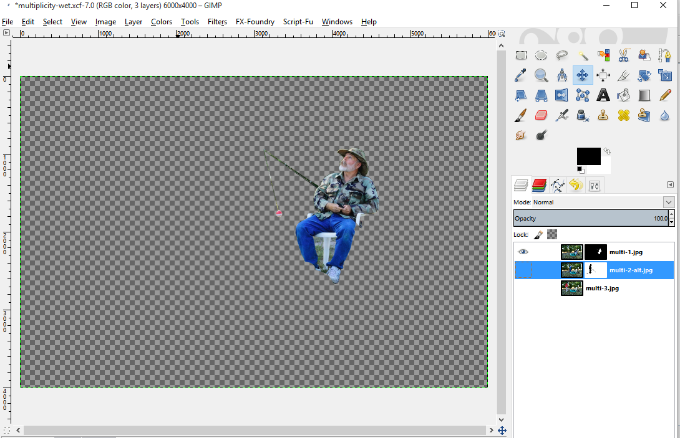Choose the Pencil tool
The width and height of the screenshot is (680, 438).
pos(665,95)
